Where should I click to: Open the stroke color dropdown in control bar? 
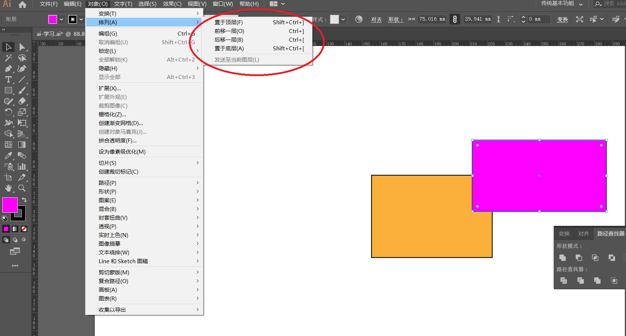coord(81,19)
